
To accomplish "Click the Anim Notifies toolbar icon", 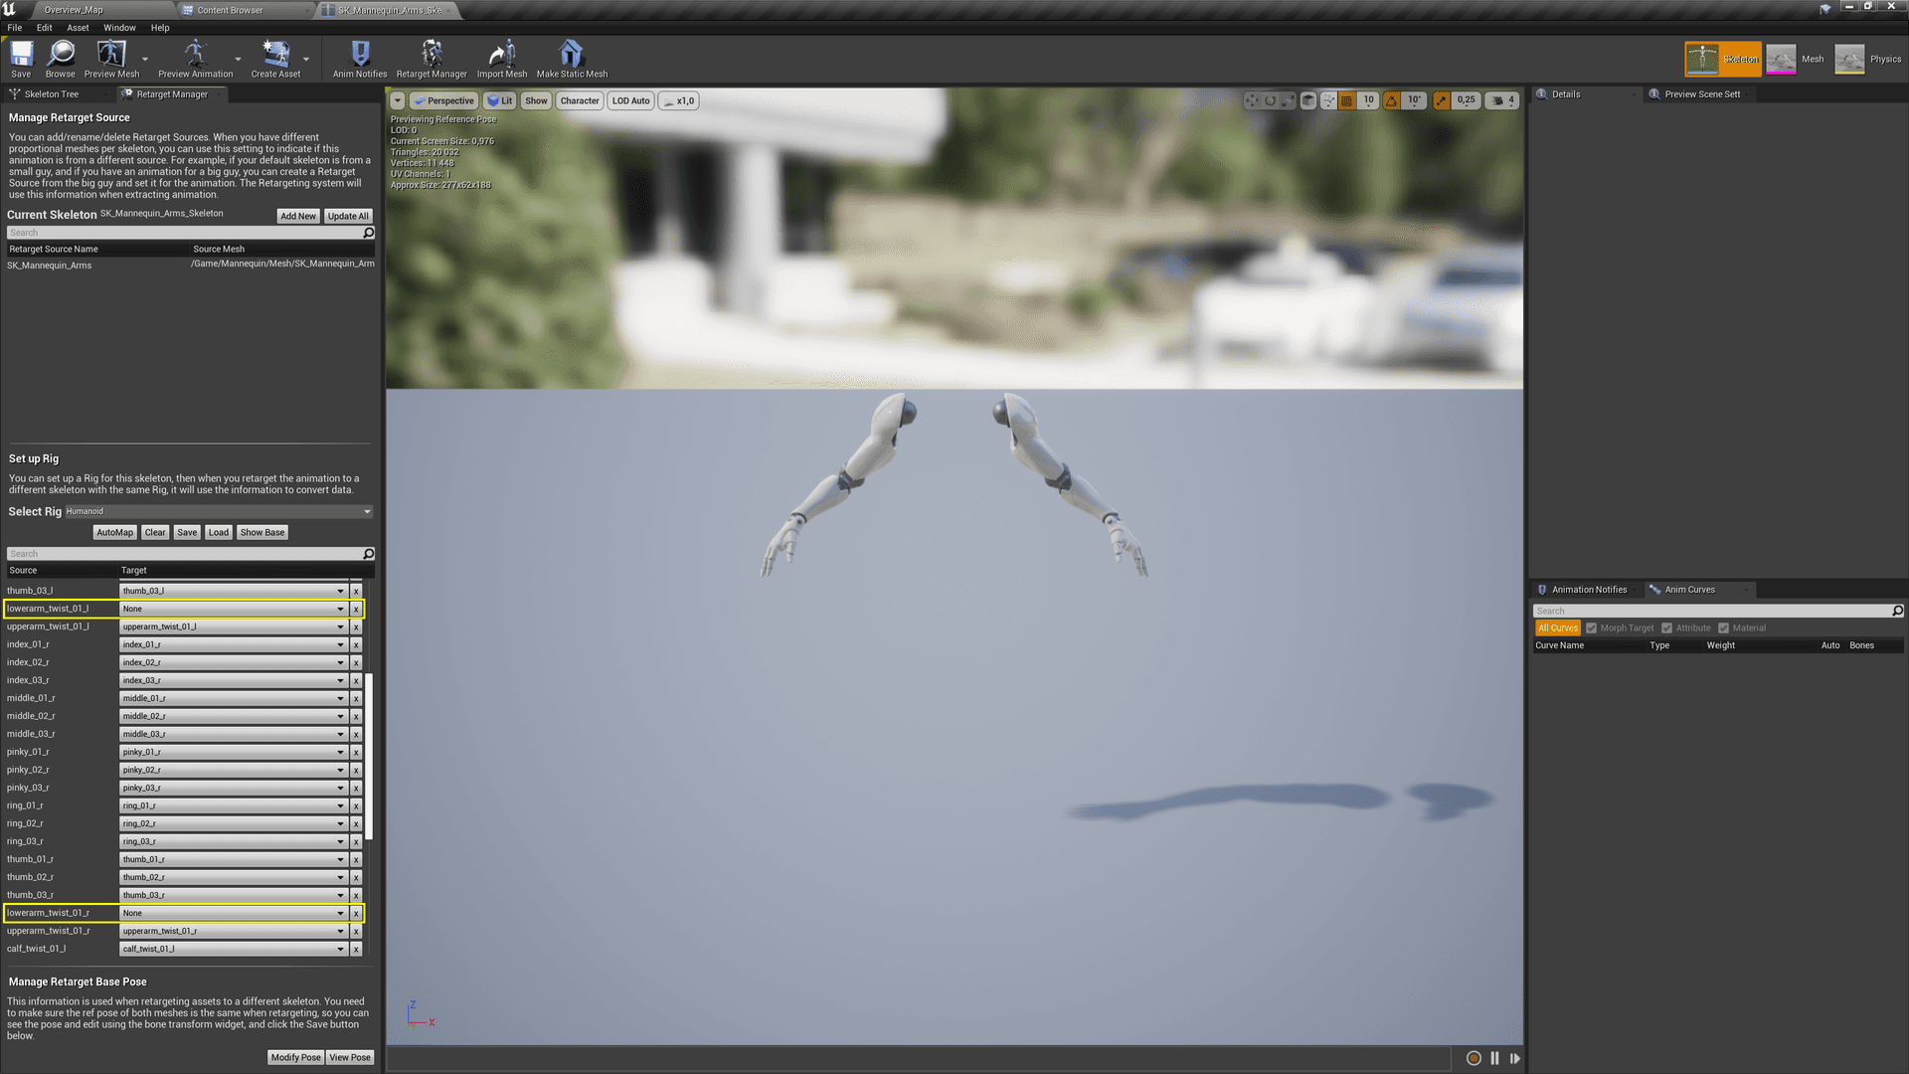I will point(358,58).
